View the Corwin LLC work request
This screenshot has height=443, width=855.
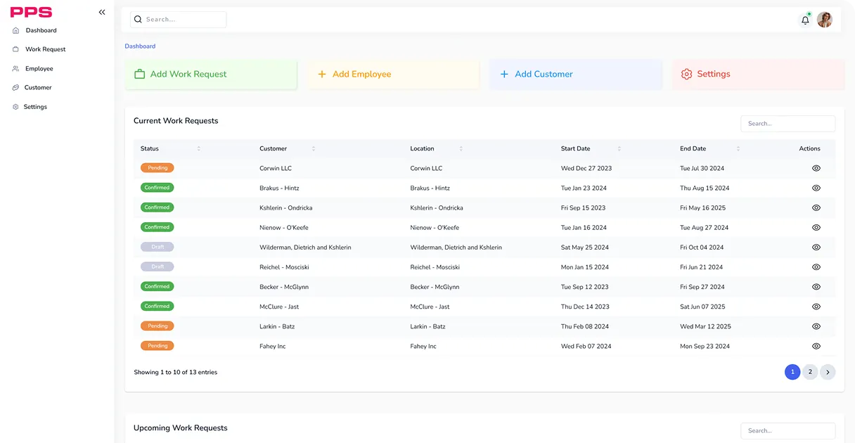tap(816, 168)
